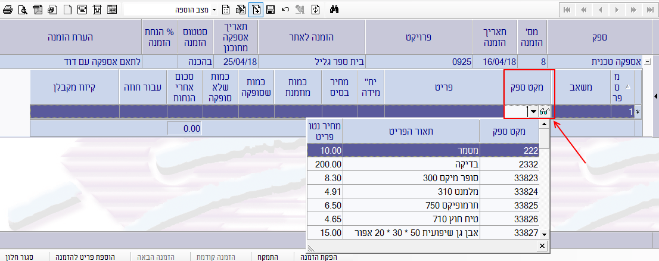Click the printer icon in the toolbar
Viewport: 659px width, 261px height.
click(8, 10)
